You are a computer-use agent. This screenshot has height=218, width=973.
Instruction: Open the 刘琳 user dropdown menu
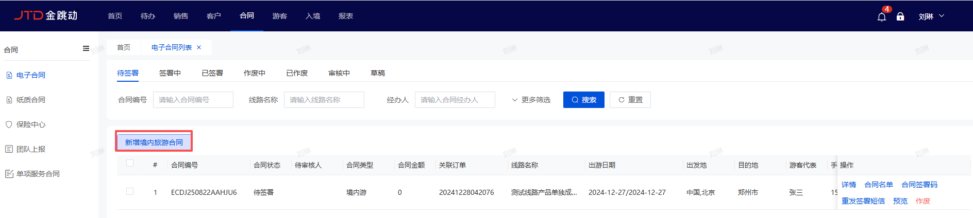931,16
